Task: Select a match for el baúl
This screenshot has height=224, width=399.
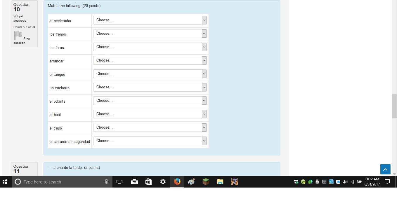Action: [x=150, y=114]
